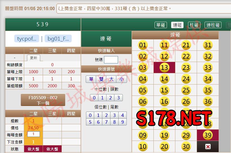The height and width of the screenshot is (153, 231).
Task: Select number ball 34
Action: (x=208, y=79)
